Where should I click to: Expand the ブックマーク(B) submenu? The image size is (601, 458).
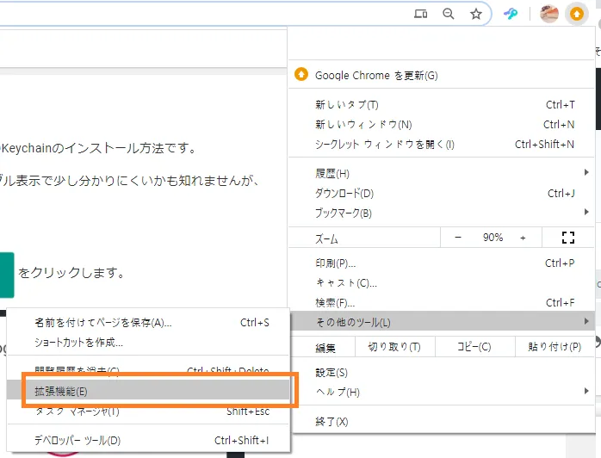tap(441, 213)
